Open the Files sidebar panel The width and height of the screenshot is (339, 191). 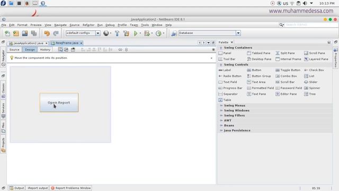tap(3, 127)
